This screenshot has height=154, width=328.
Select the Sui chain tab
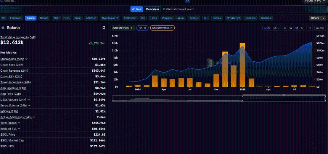pyautogui.click(x=143, y=18)
